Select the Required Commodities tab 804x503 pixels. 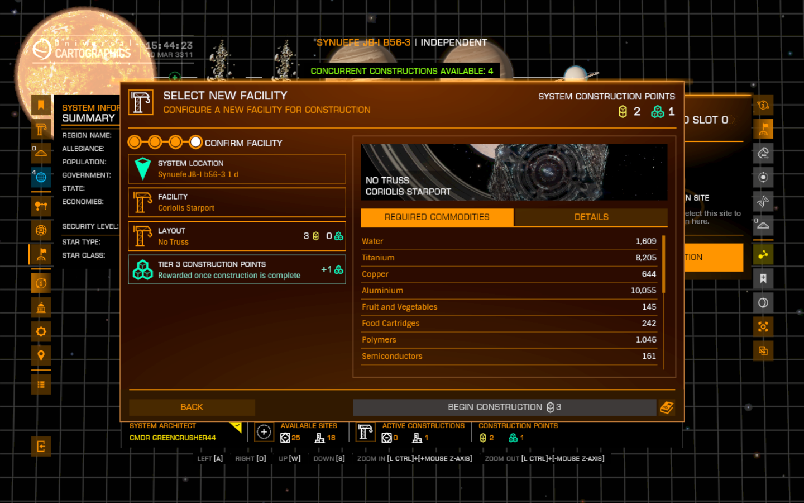[437, 217]
